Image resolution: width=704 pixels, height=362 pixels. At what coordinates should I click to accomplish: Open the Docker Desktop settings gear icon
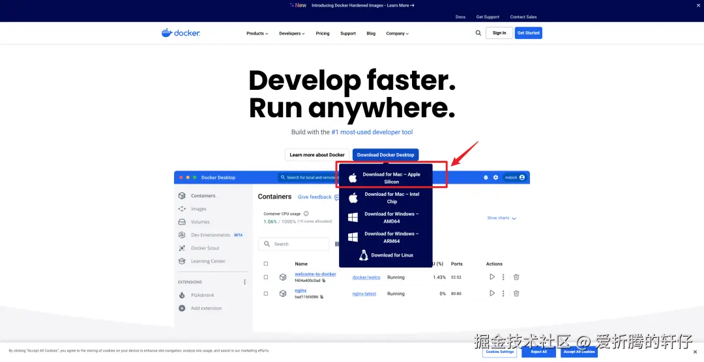pos(495,178)
